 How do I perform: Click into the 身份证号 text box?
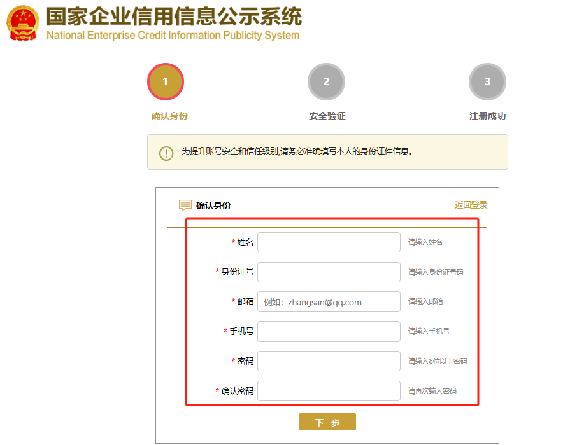click(329, 272)
